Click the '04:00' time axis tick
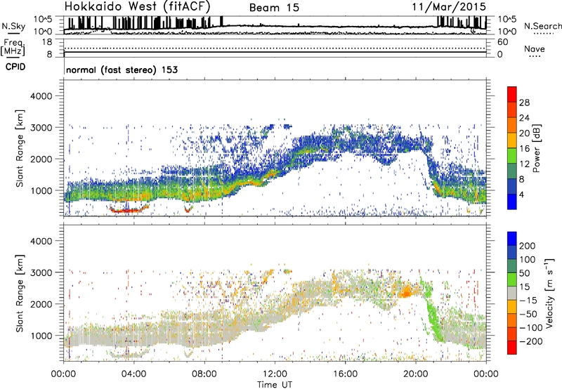 click(133, 374)
